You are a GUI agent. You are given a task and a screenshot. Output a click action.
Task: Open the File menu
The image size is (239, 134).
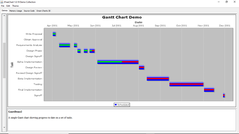coord(3,6)
